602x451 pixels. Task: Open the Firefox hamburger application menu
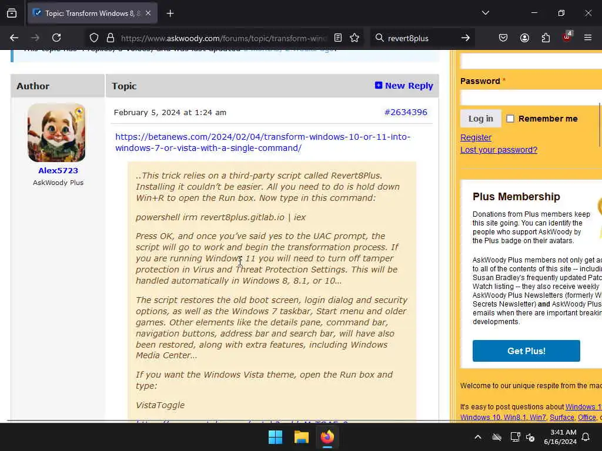coord(588,38)
